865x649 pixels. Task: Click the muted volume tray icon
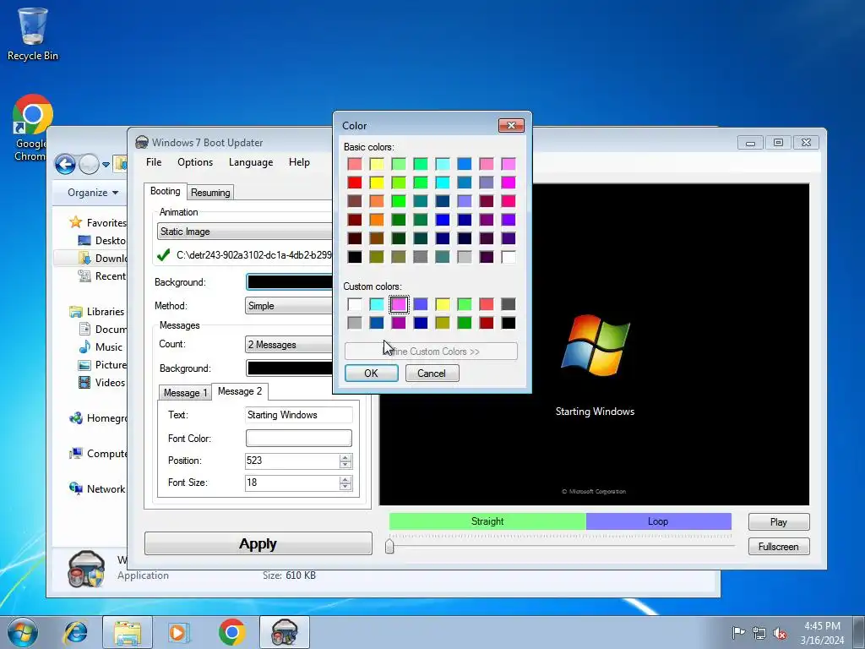[x=780, y=633]
